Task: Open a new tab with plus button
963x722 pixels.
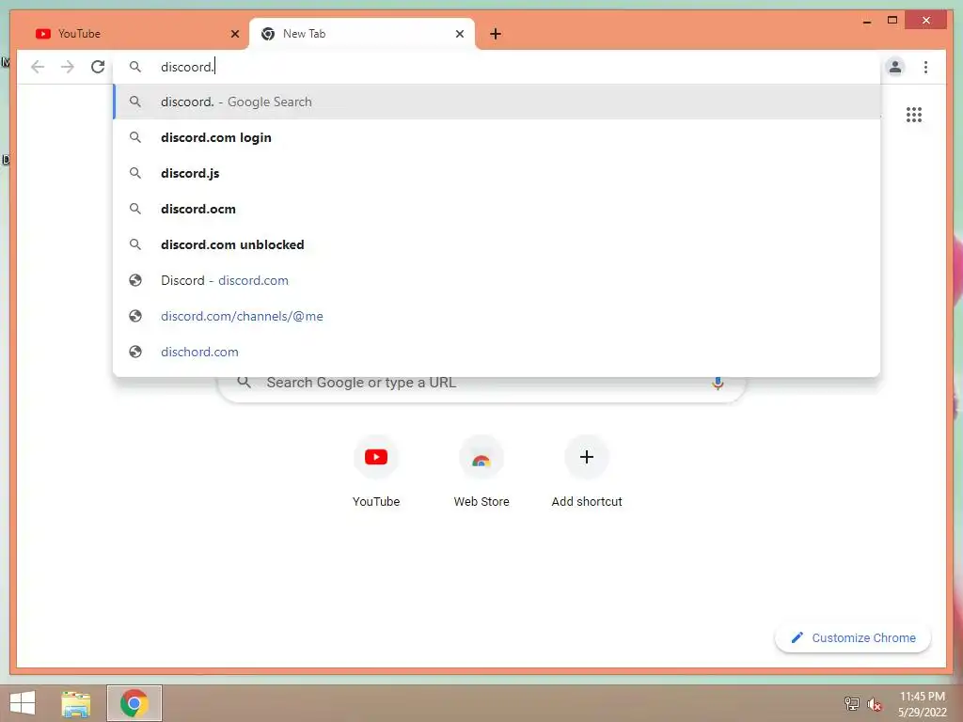Action: [x=495, y=34]
